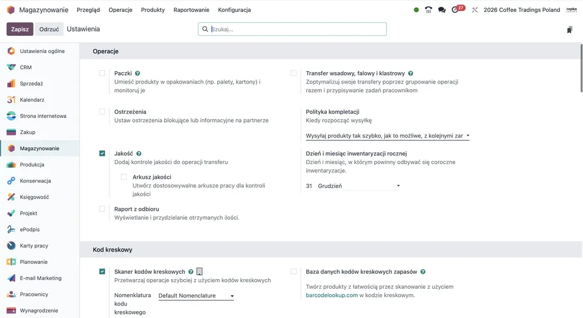This screenshot has width=583, height=318.
Task: Open the chat messages icon
Action: click(442, 10)
